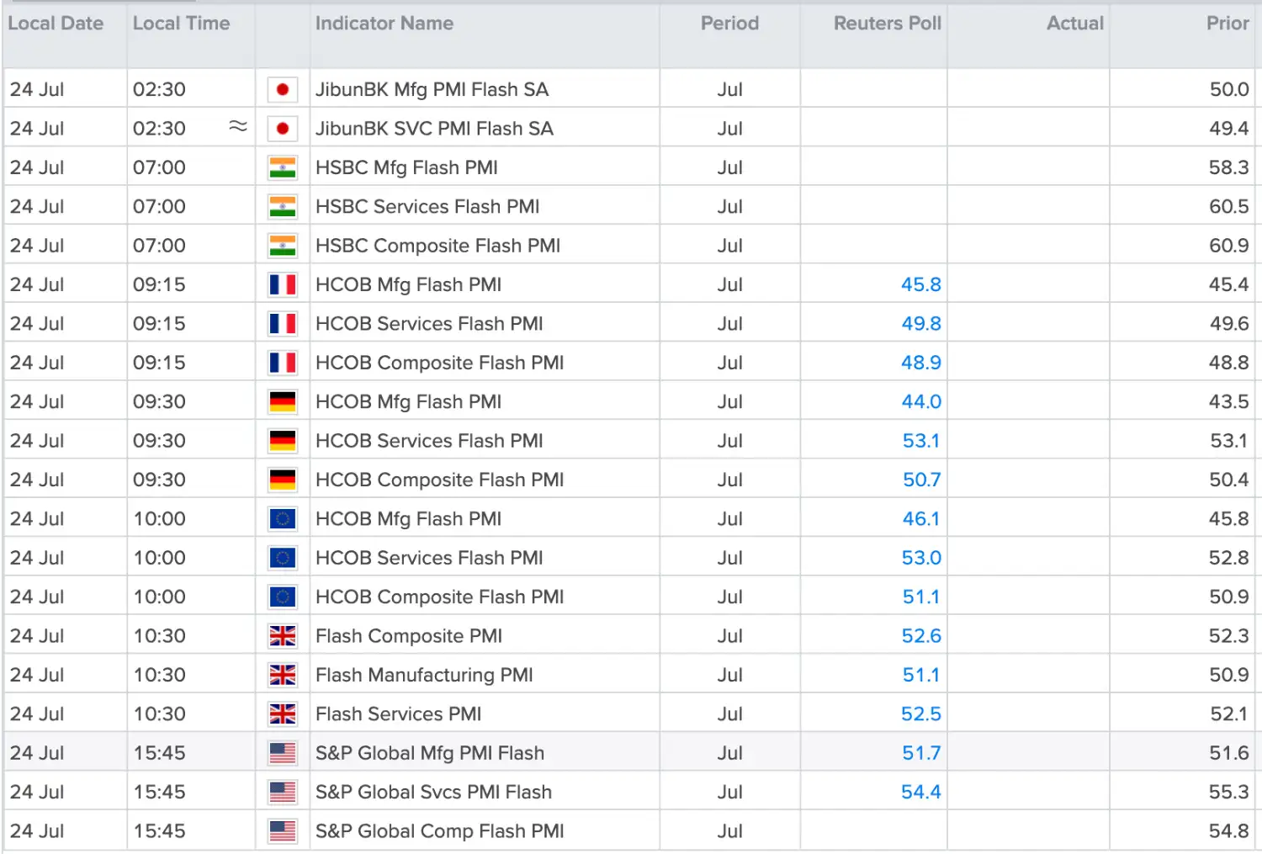
Task: Click EU flag beside 10:00 HCOB Mfg Flash PMI
Action: pyautogui.click(x=283, y=519)
